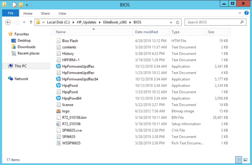Select the HPFIRM~1 text file icon
The image size is (252, 165).
coord(59,60)
